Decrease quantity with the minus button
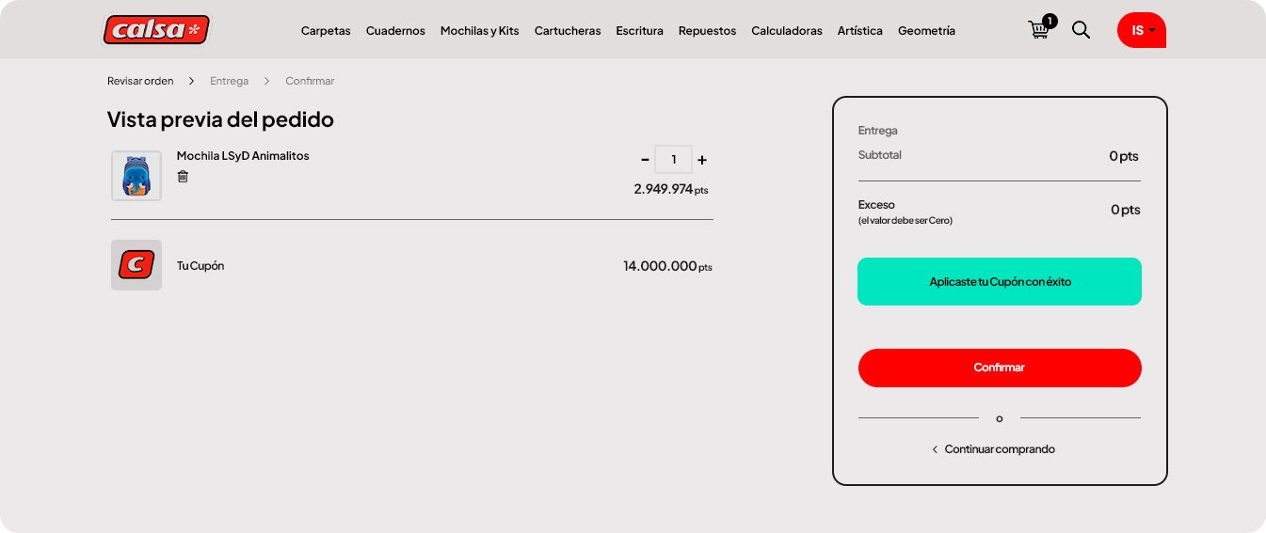 (x=645, y=160)
